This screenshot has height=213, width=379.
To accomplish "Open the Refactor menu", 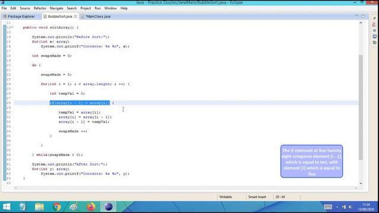I will pyautogui.click(x=40, y=8).
